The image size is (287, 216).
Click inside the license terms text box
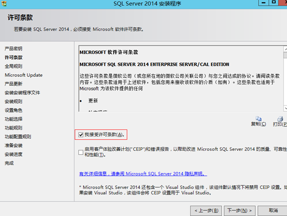(x=181, y=78)
